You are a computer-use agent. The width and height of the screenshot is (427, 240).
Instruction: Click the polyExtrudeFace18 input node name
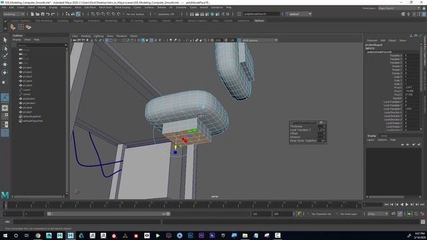[380, 52]
